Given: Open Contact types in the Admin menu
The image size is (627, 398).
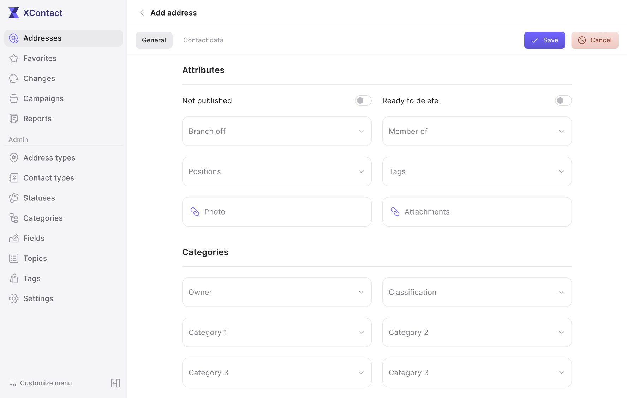Looking at the screenshot, I should 64,178.
